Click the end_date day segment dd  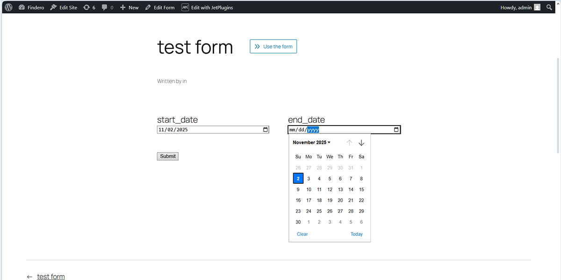[x=302, y=130]
